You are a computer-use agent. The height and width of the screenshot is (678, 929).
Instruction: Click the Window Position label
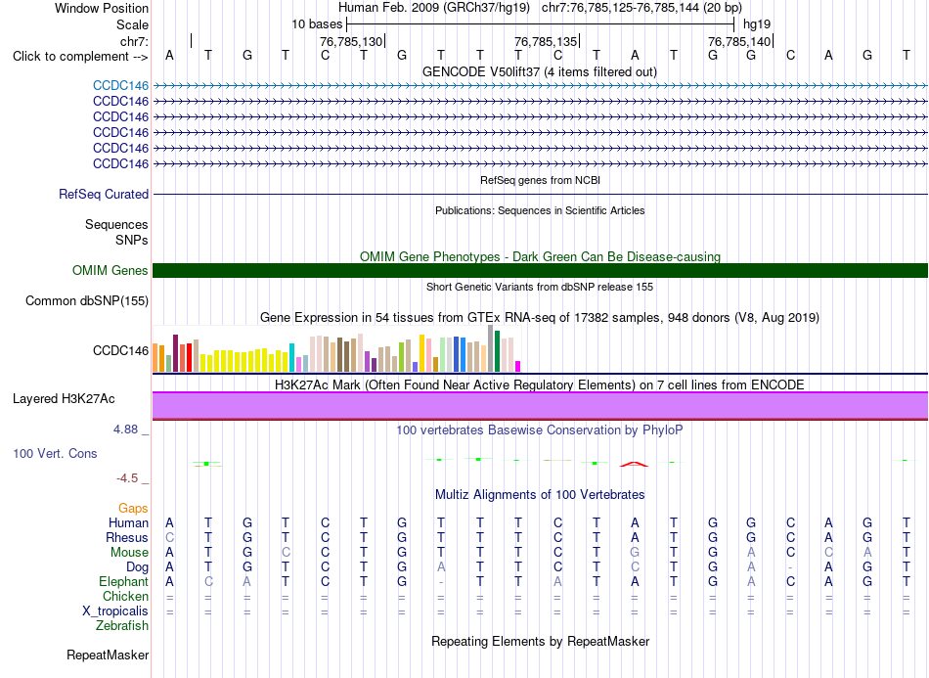102,8
